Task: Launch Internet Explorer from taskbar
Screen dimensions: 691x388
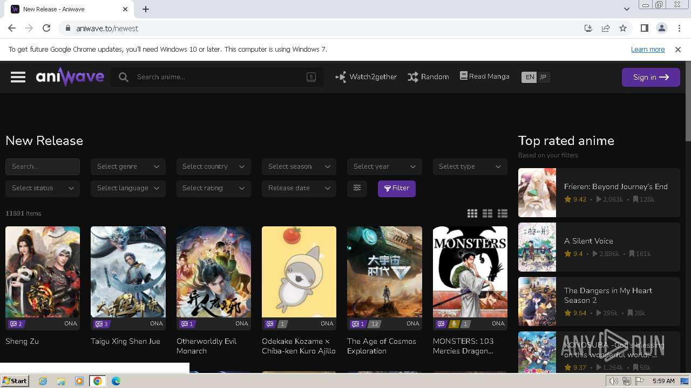Action: [x=43, y=381]
